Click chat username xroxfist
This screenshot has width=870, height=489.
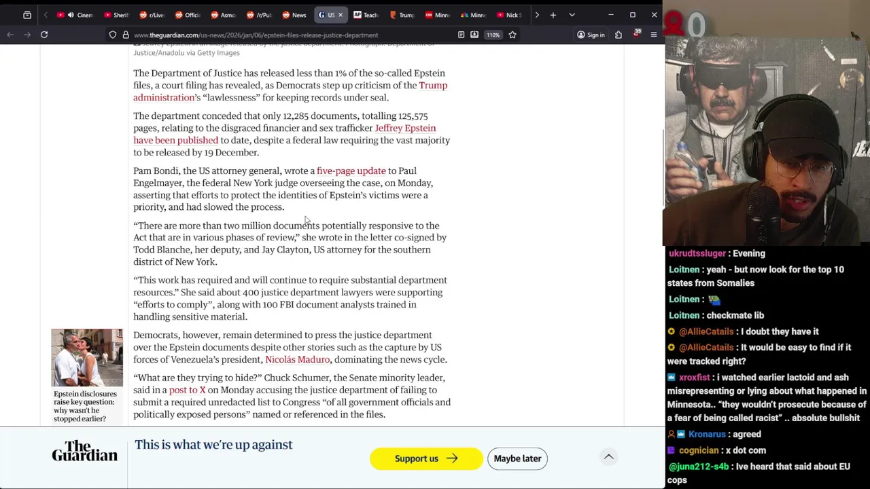click(x=694, y=377)
